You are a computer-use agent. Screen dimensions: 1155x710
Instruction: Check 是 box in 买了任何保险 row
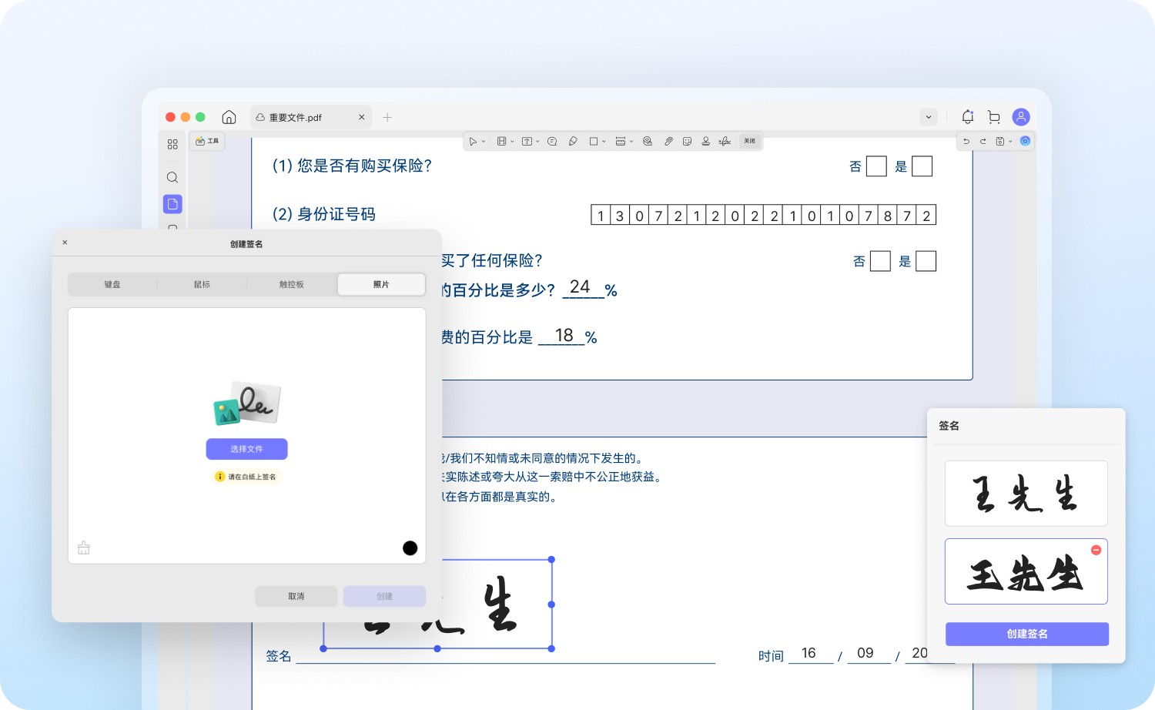pyautogui.click(x=926, y=261)
